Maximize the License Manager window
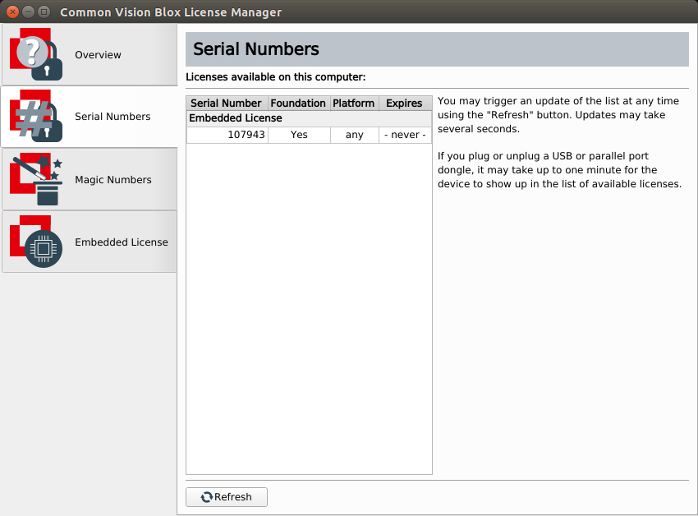 pyautogui.click(x=44, y=12)
